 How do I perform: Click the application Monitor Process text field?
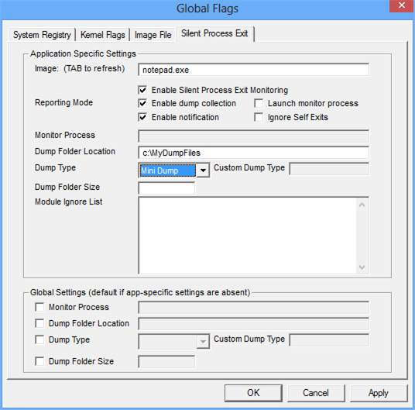[253, 136]
